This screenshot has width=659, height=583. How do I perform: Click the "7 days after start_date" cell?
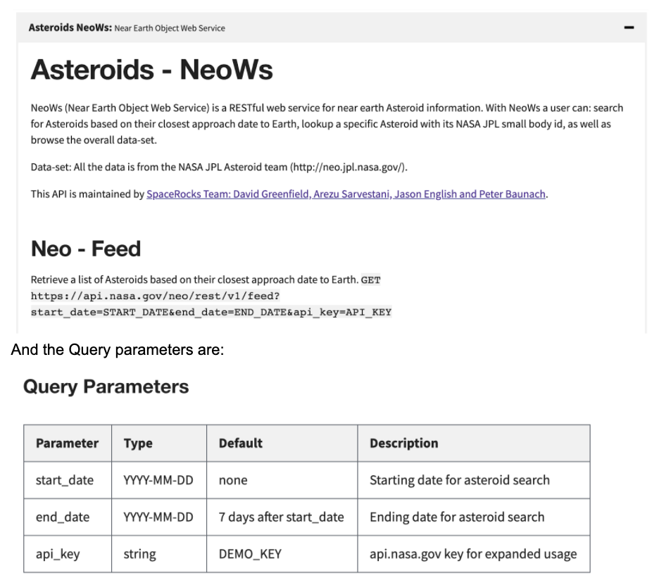point(281,517)
